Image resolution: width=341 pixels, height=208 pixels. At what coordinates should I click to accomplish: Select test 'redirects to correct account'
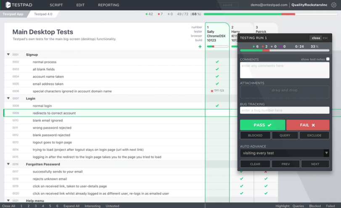coord(54,113)
